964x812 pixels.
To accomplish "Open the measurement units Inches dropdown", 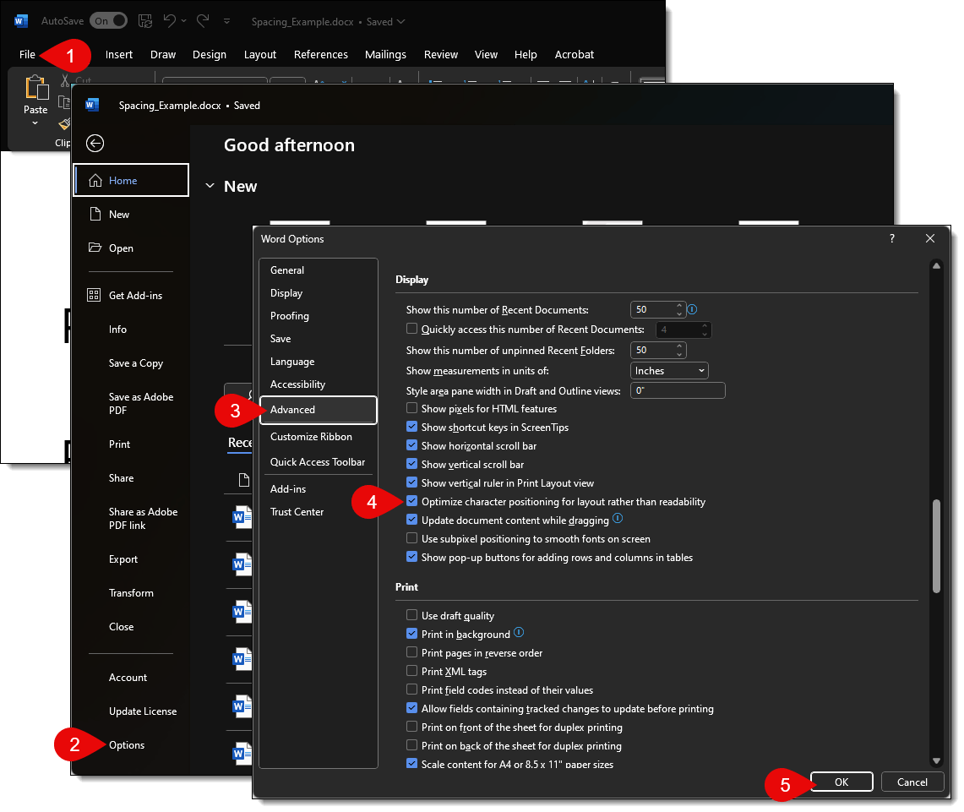I will tap(669, 371).
